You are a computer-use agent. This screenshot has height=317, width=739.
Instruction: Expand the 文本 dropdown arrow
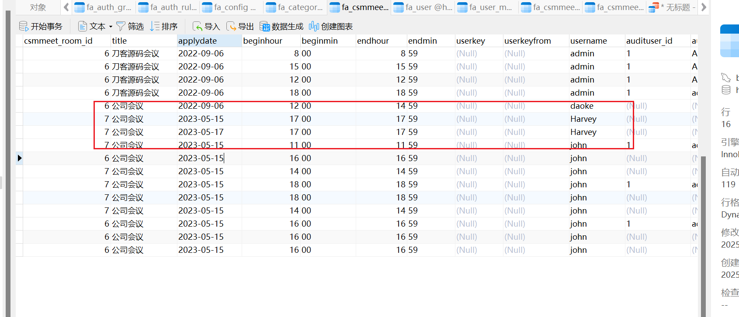click(x=111, y=27)
